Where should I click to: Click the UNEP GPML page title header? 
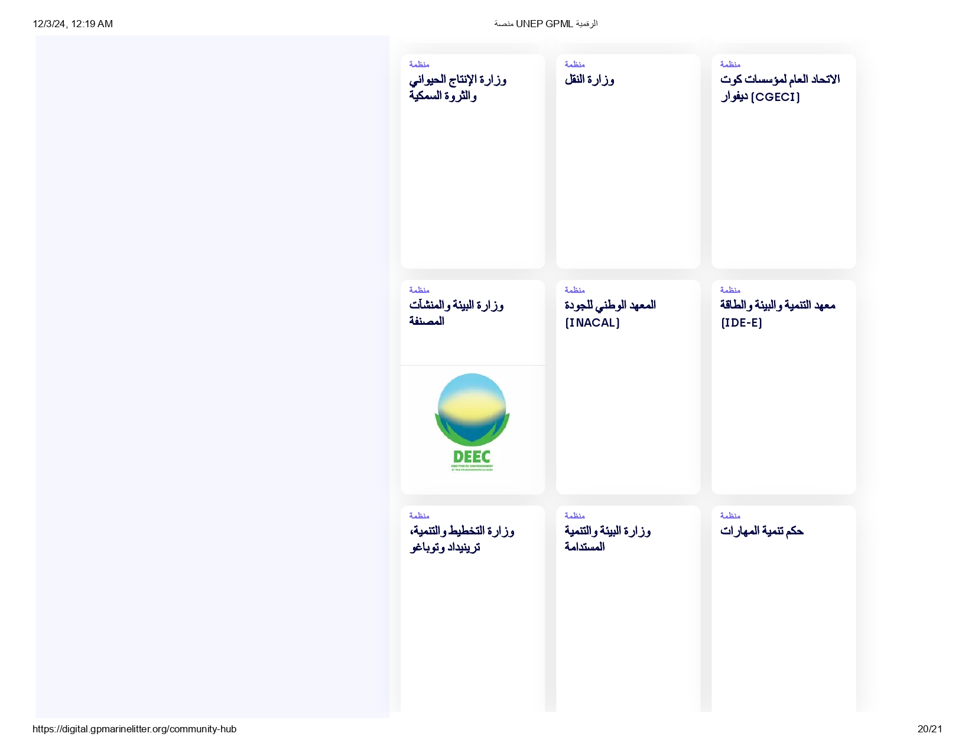[x=545, y=24]
